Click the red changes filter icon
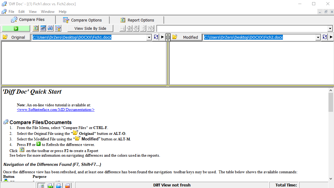Screen dimensions: 334x188 click(x=67, y=186)
